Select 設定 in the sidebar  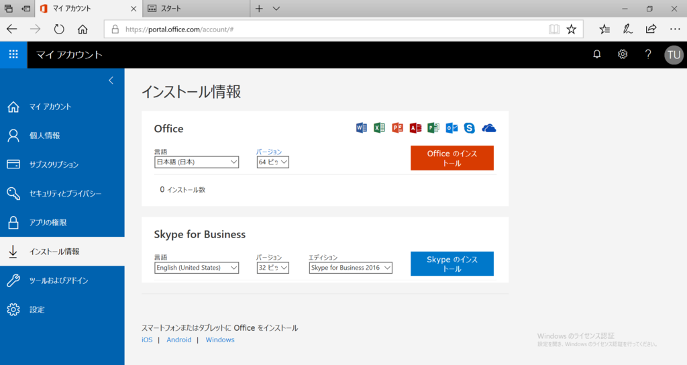click(x=62, y=309)
